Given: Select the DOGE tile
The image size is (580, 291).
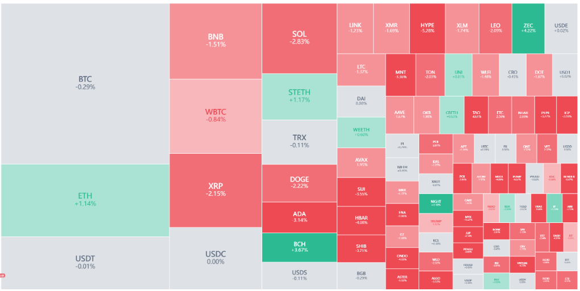Looking at the screenshot, I should tap(299, 183).
